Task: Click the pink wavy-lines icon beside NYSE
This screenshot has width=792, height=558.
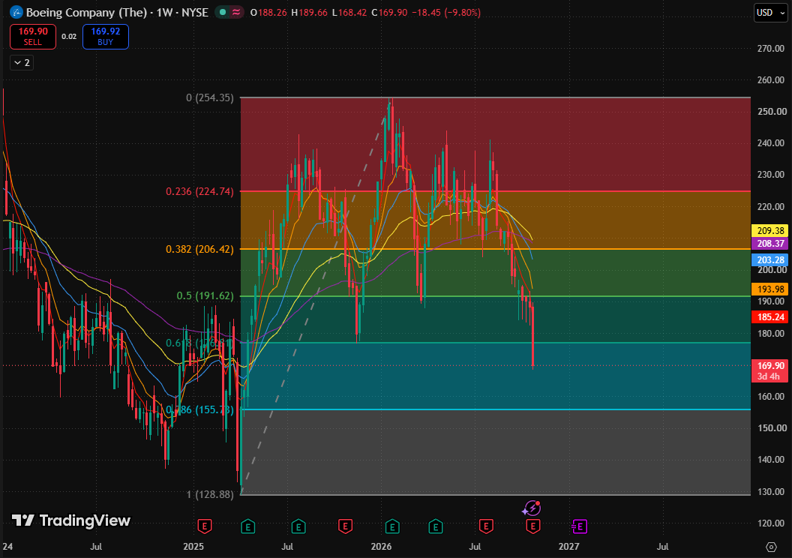Action: click(x=236, y=12)
